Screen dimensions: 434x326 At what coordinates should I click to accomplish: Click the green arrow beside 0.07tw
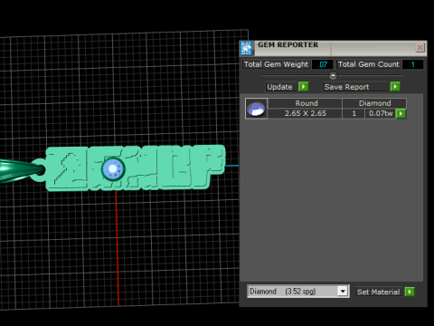coord(401,114)
